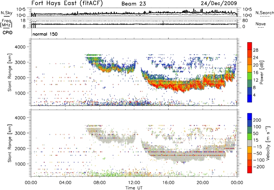
Task: Click the solid line sample under 'N.Sky'
Action: 7,16
